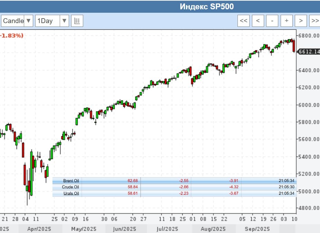Click Crude Oil price 58.84
Screen dimensions: 320x233
(x=133, y=187)
